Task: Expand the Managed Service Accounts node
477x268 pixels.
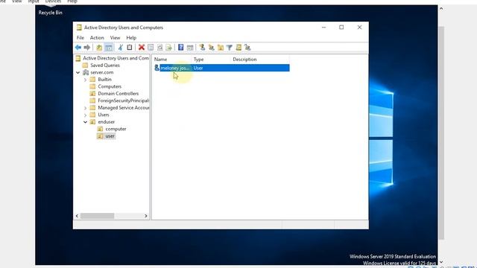Action: (x=85, y=107)
